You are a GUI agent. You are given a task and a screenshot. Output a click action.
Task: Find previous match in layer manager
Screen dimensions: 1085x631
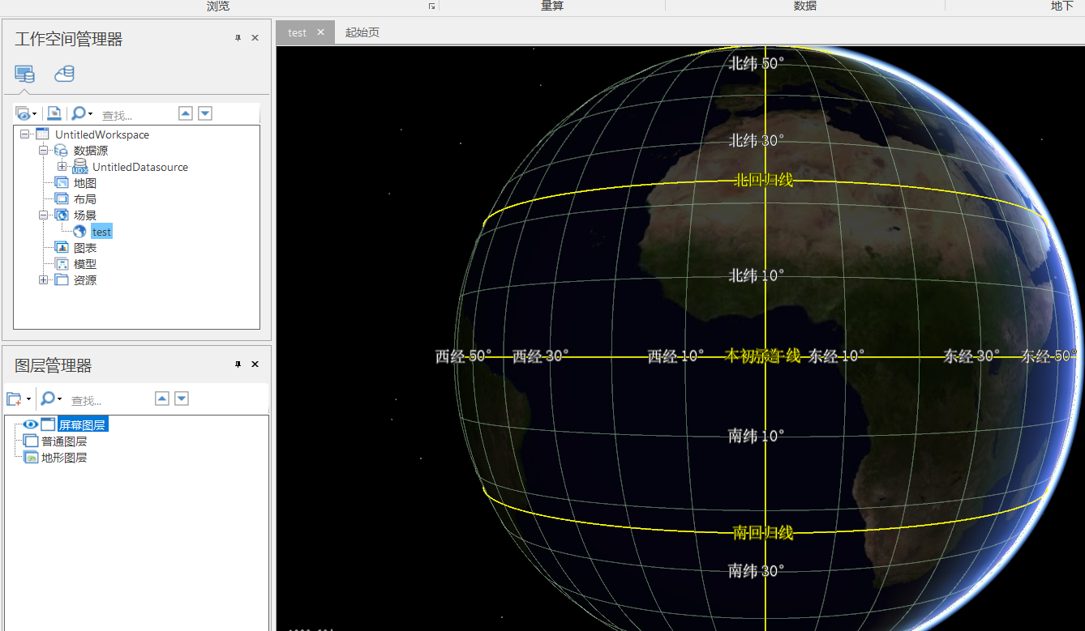pyautogui.click(x=162, y=399)
